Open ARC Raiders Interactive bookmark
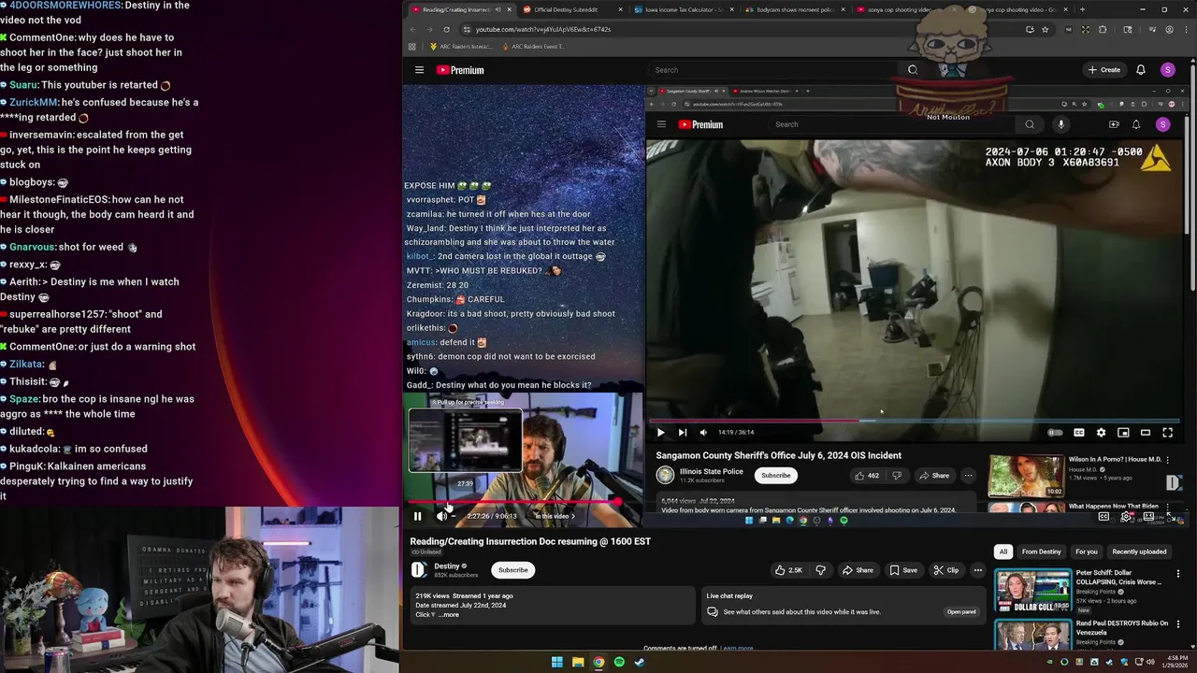 pos(460,46)
